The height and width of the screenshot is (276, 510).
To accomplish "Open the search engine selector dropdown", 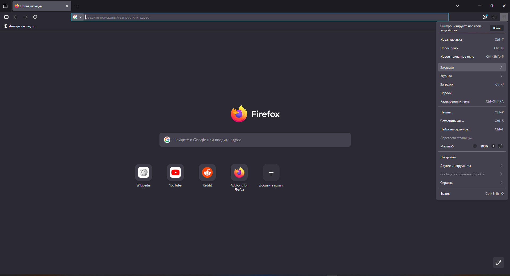I will coord(78,17).
